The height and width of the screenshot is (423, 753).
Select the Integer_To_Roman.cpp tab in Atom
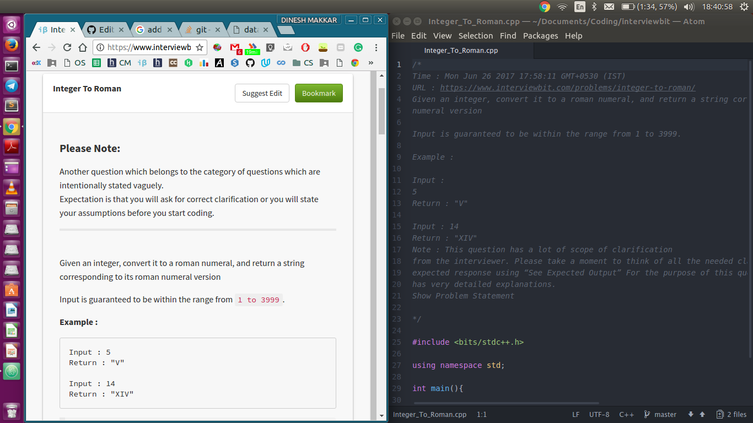pos(461,51)
